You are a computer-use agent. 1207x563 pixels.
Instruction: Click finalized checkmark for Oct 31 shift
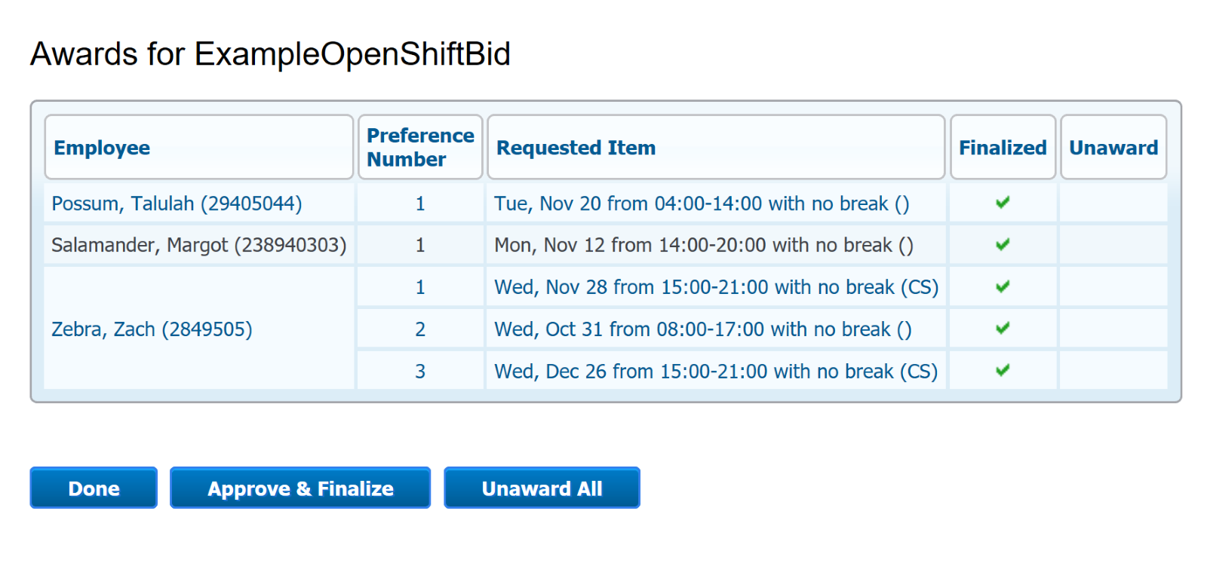coord(1003,329)
